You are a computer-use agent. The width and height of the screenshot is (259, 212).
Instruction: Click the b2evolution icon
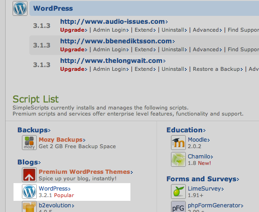tap(29, 206)
